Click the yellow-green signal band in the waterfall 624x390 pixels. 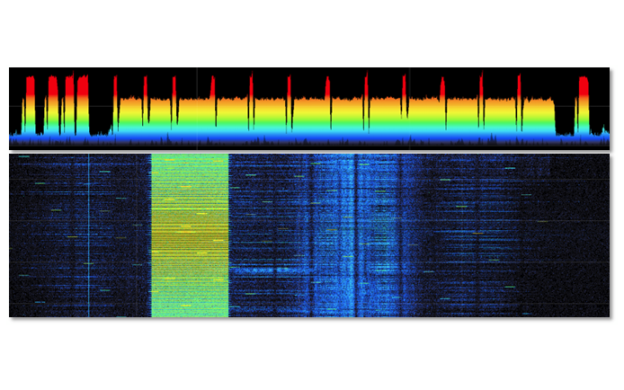tap(189, 235)
